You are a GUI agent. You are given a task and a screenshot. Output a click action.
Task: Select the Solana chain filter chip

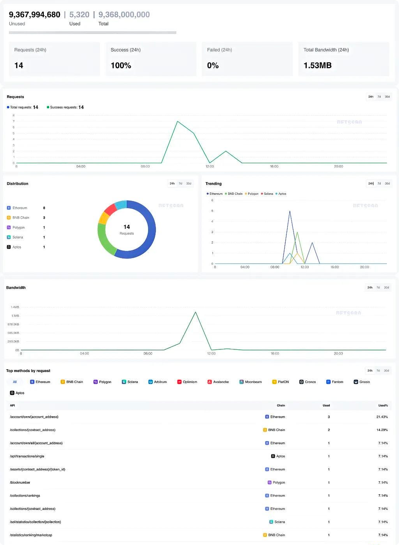click(x=130, y=382)
